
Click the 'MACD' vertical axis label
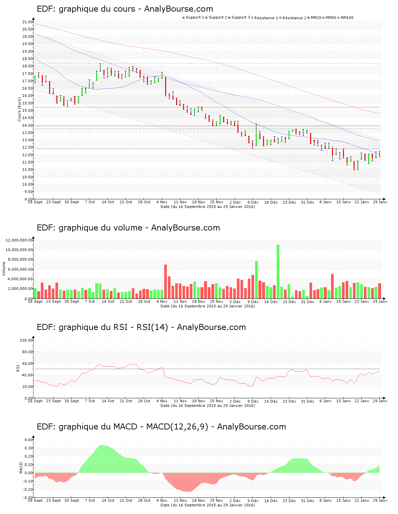(x=21, y=468)
